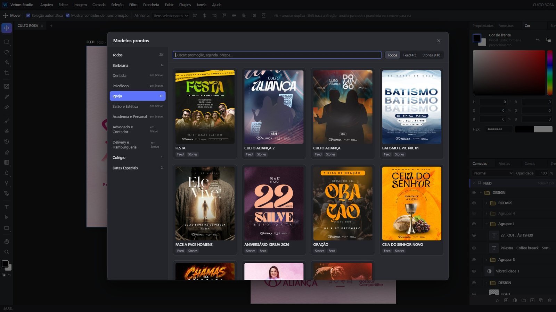Click the template search input field
The height and width of the screenshot is (312, 556).
tap(277, 55)
